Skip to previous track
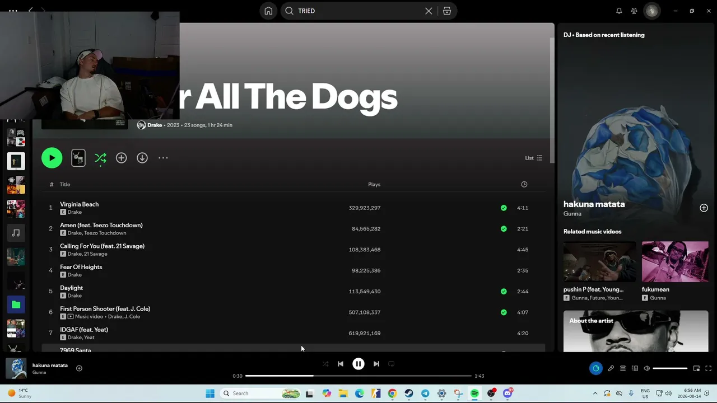Screen dimensions: 717x403 341,364
